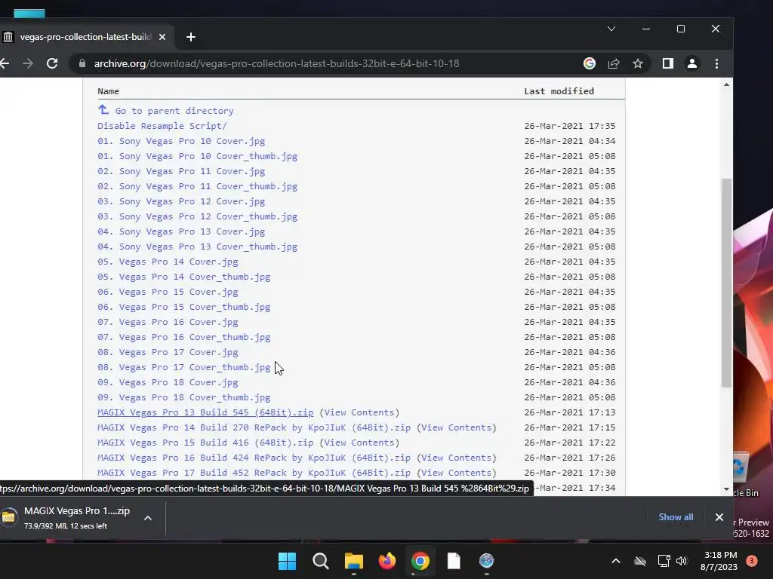This screenshot has width=773, height=579.
Task: View Contents of Vegas Pro 15 Build 416
Action: [359, 443]
